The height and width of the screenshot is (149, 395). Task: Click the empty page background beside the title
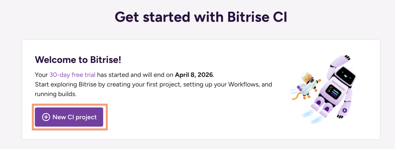(339, 17)
